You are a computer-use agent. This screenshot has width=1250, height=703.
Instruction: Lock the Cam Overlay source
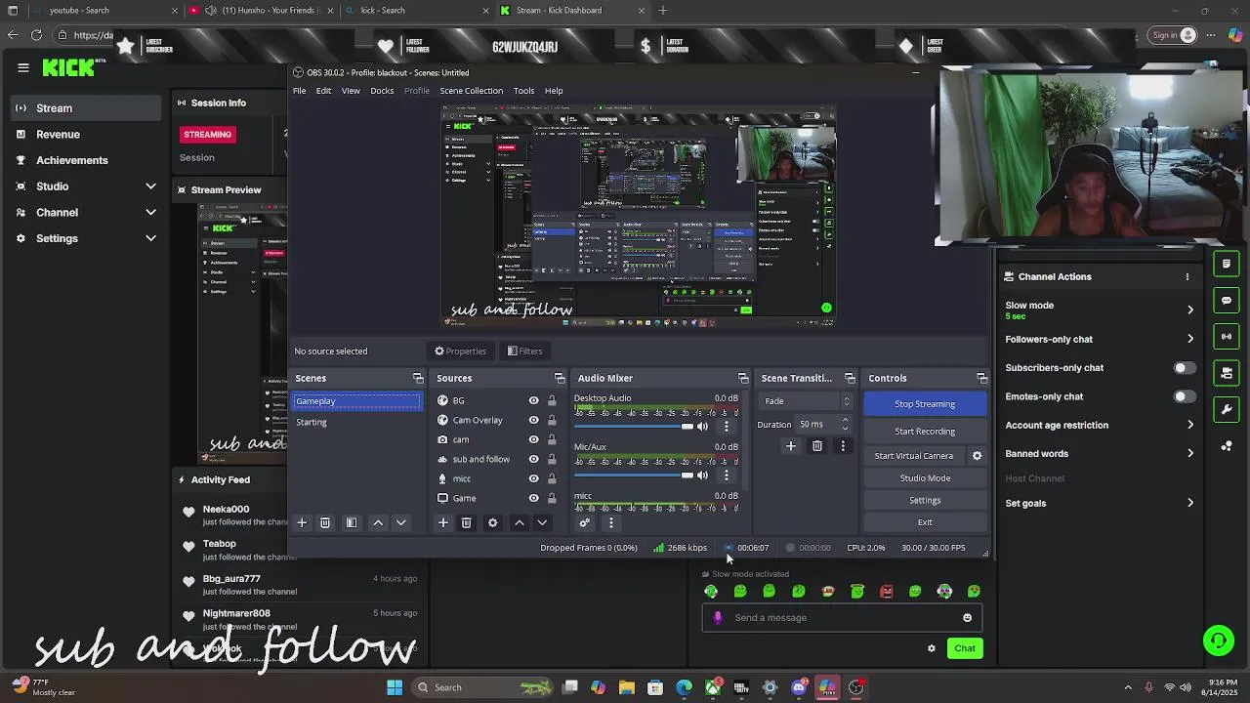tap(552, 420)
